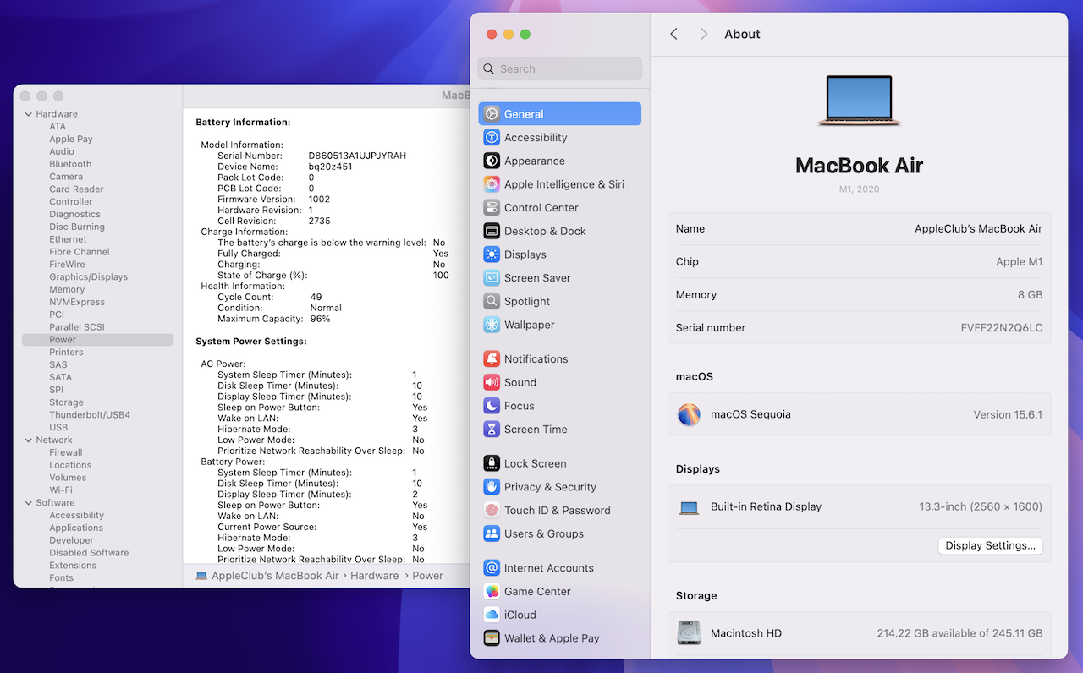Select Disabled Software in sidebar
Image resolution: width=1083 pixels, height=673 pixels.
pos(89,552)
